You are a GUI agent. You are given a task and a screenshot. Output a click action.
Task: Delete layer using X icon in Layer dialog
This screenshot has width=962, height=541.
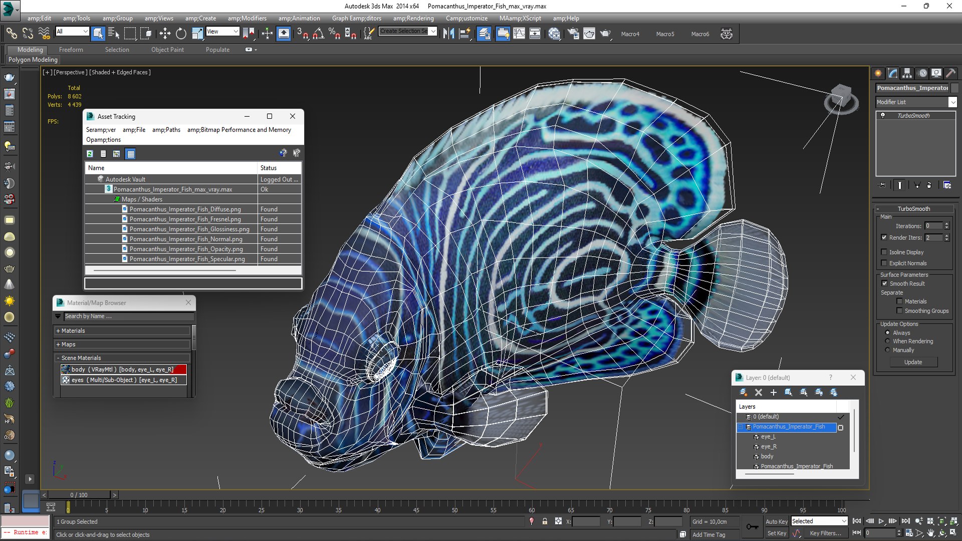point(759,392)
